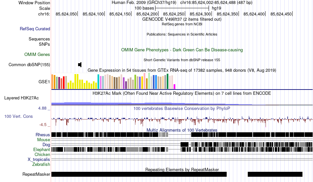The width and height of the screenshot is (313, 182).
Task: Click the OMIM Gene Phenotypes track title
Action: click(182, 50)
